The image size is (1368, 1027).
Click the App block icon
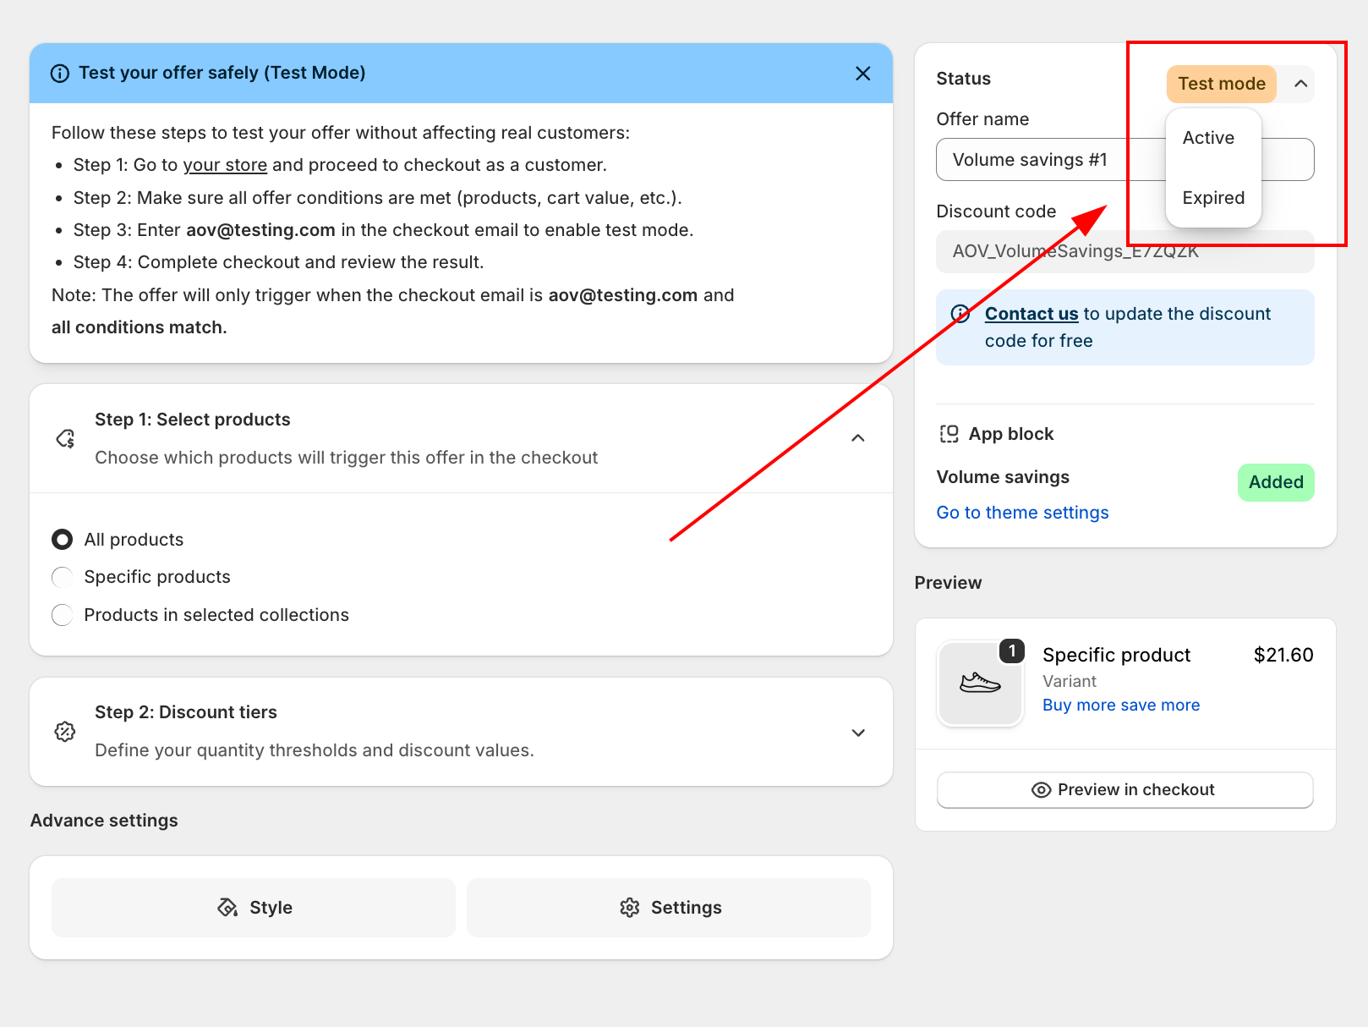pyautogui.click(x=949, y=434)
